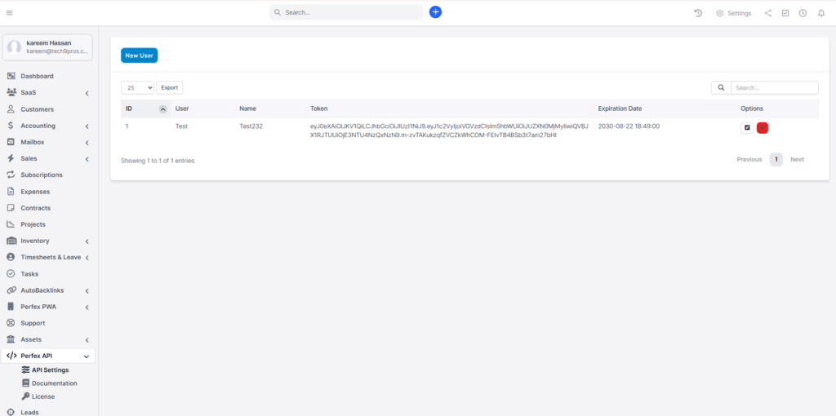Open the share icon in top bar
Image resolution: width=836 pixels, height=416 pixels.
coord(767,13)
